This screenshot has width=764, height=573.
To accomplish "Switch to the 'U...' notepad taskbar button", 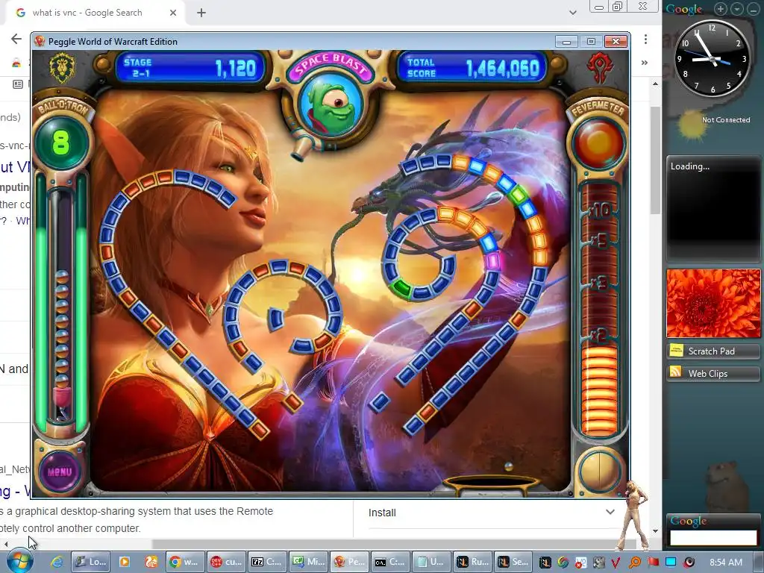I will tap(430, 562).
